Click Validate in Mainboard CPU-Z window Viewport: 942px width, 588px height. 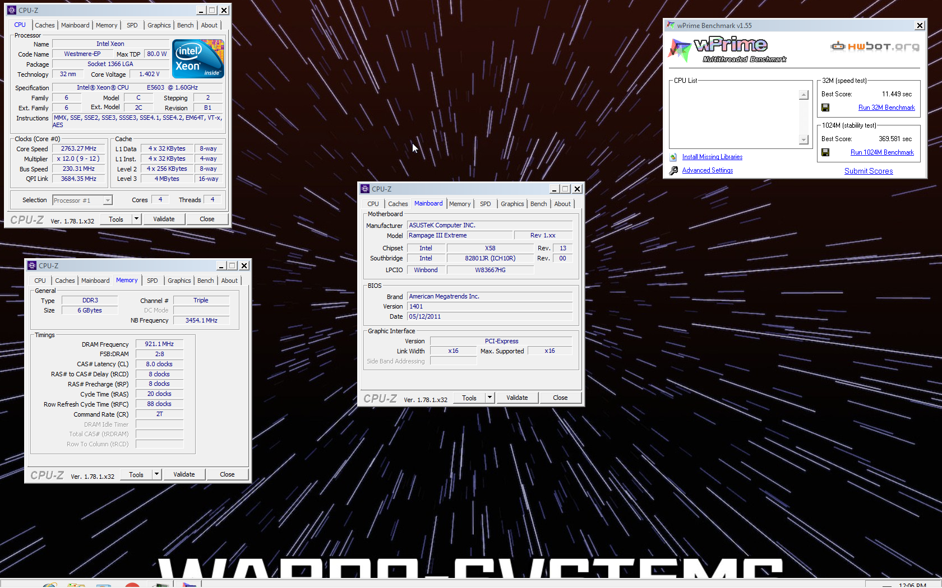pyautogui.click(x=517, y=398)
